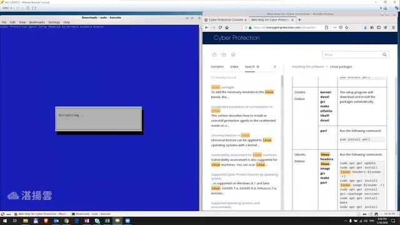Click 'sudo apt-get update' command text
Screen dimensions: 400x225
click(x=357, y=163)
